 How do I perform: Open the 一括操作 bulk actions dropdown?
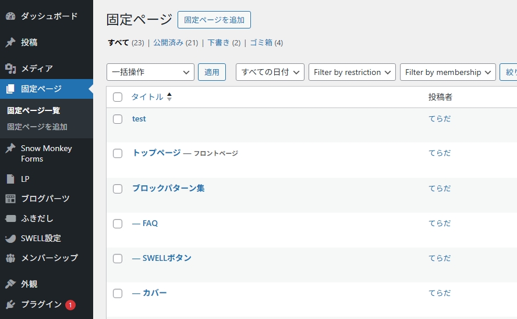coord(150,72)
